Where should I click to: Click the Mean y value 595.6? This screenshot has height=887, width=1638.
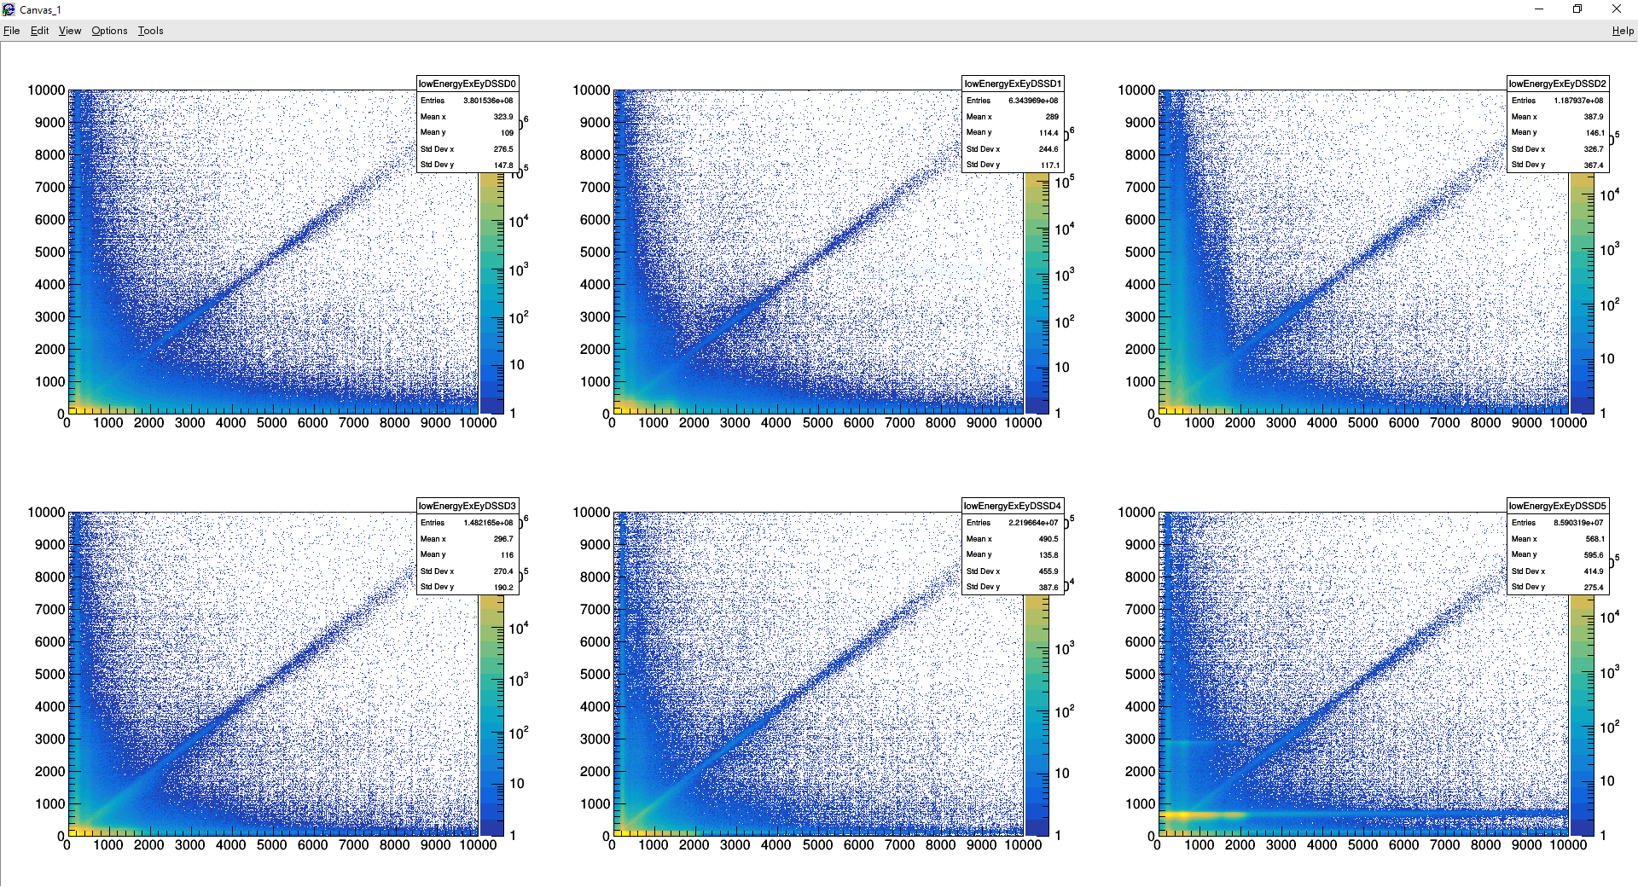(x=1594, y=555)
